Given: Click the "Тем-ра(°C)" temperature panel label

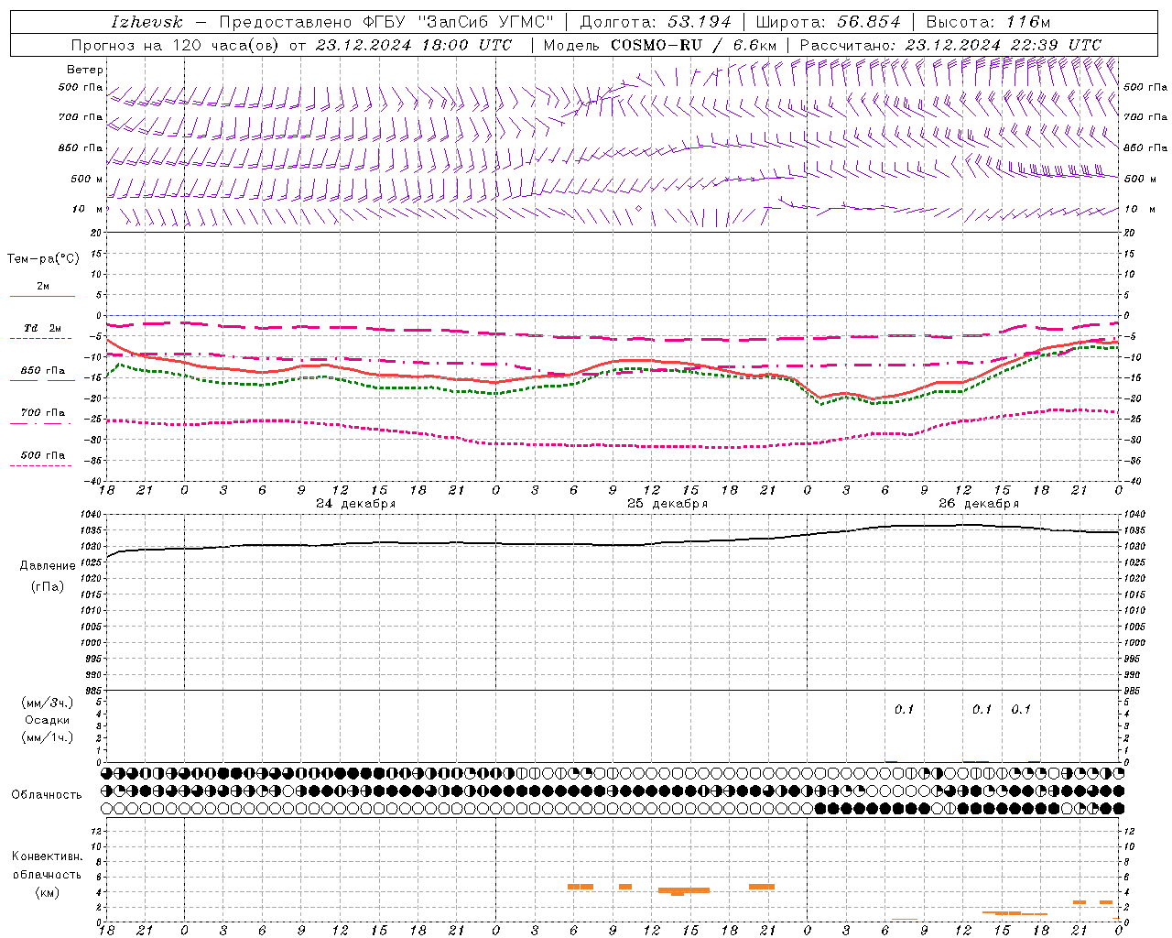Looking at the screenshot, I should click(x=43, y=259).
